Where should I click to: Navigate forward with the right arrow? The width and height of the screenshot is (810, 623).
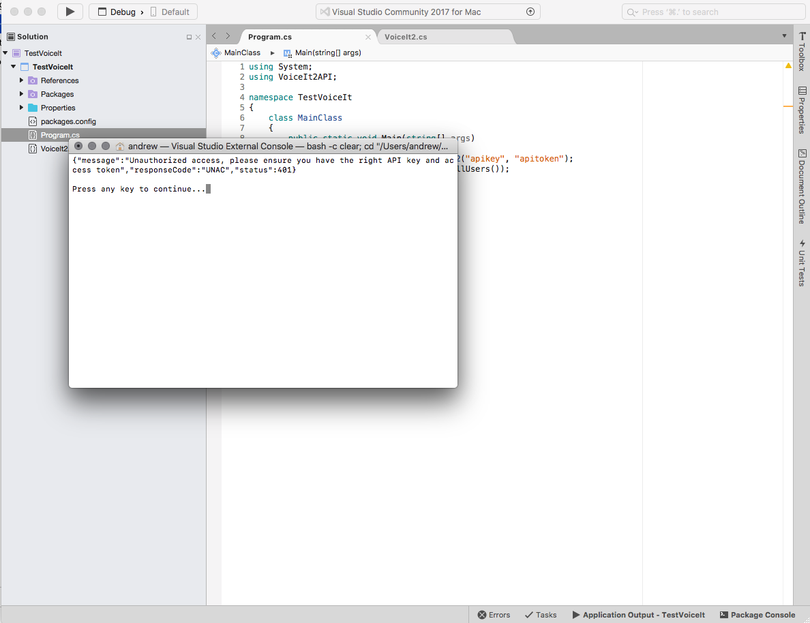coord(228,36)
